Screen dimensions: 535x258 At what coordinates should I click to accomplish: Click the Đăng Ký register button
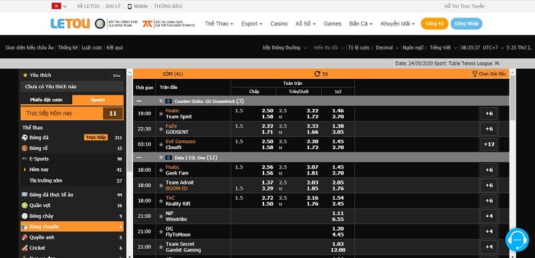tap(434, 23)
